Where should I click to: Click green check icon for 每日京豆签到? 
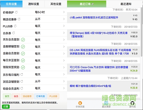pos(23,61)
